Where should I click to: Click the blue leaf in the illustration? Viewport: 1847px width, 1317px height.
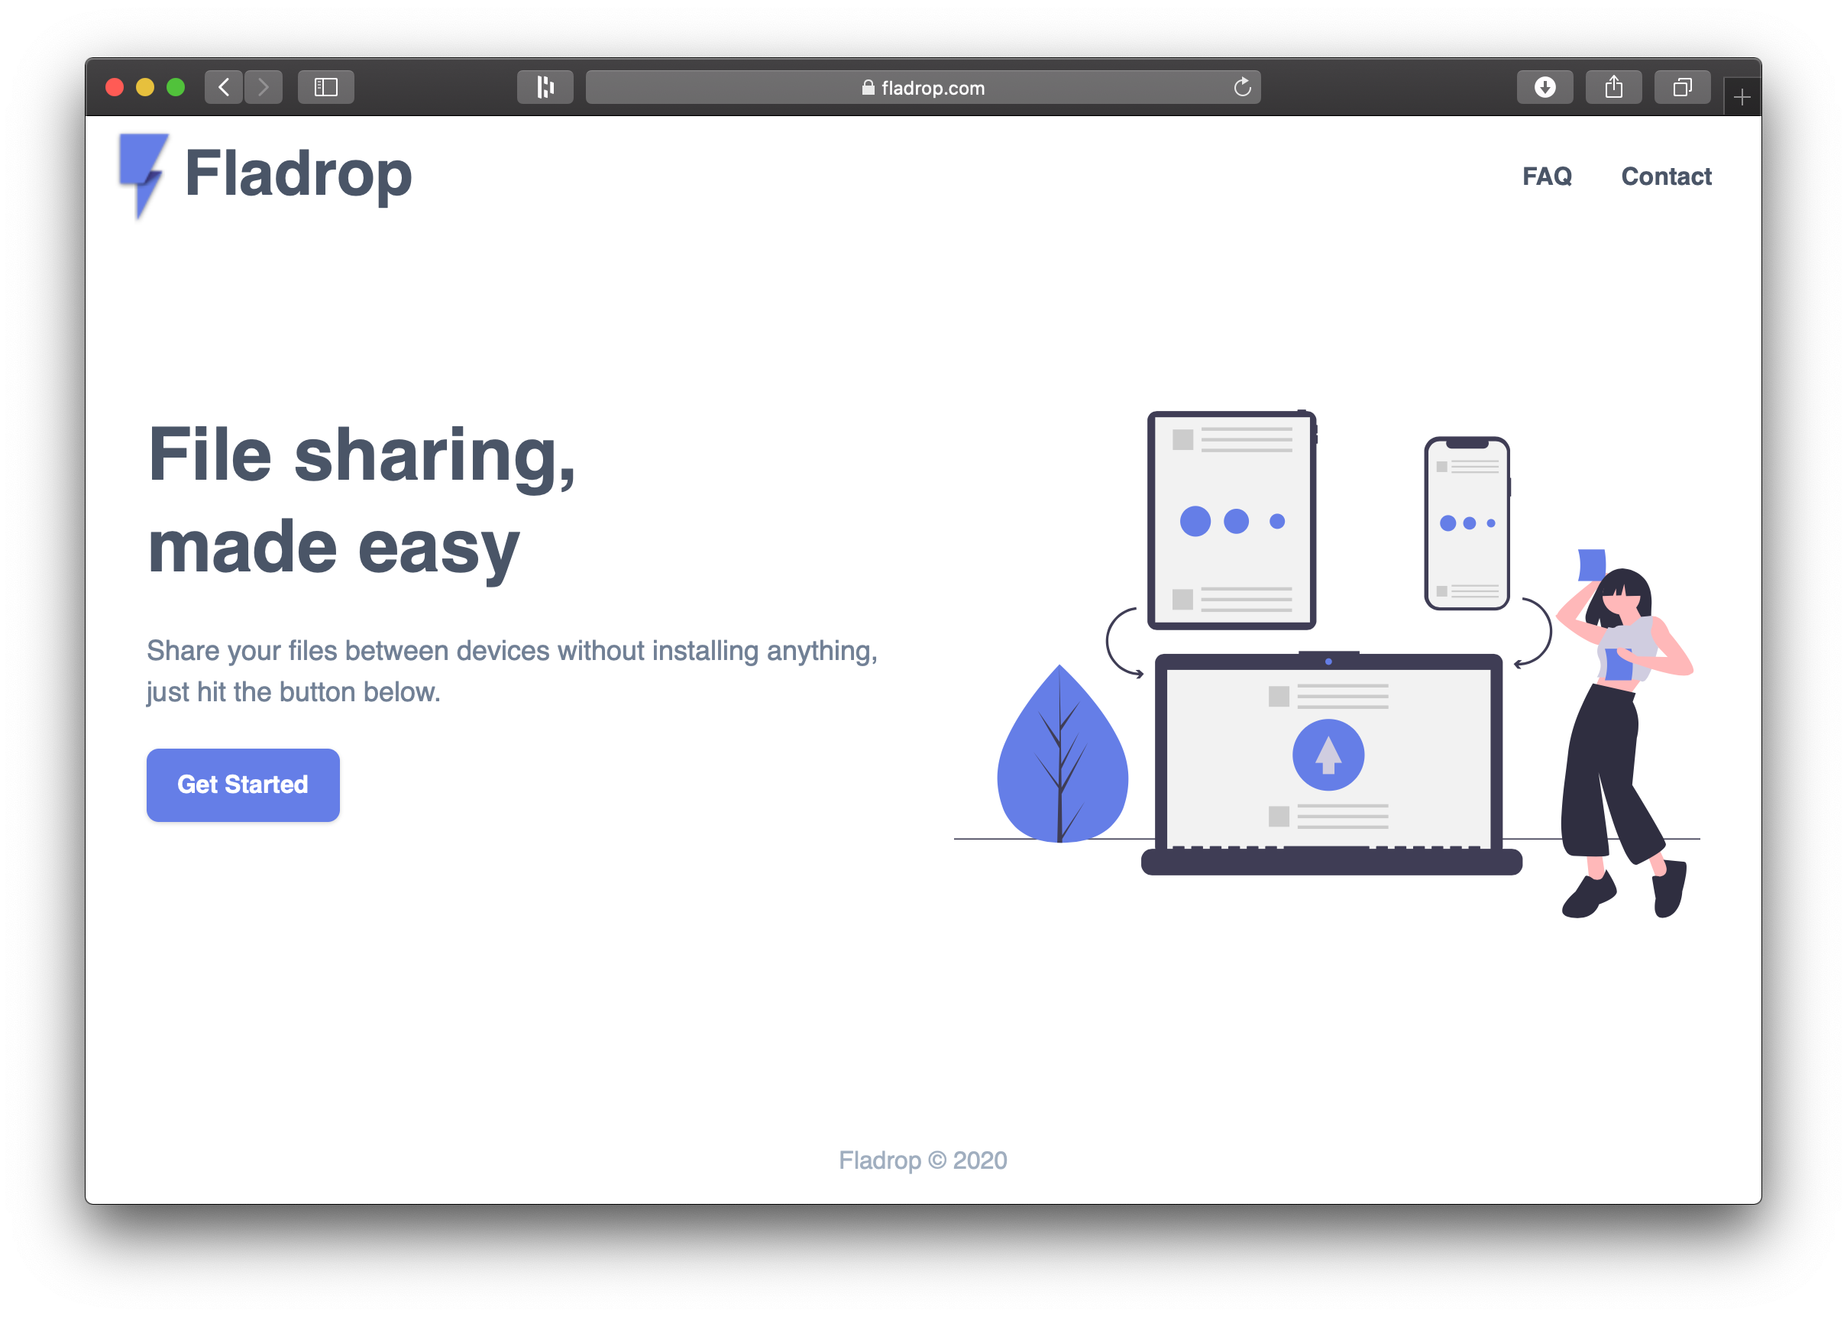1063,762
